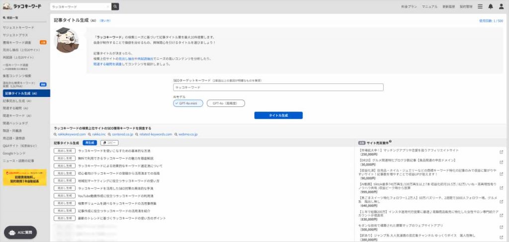Open the rakko.inc link
The image size is (509, 242).
click(x=99, y=134)
